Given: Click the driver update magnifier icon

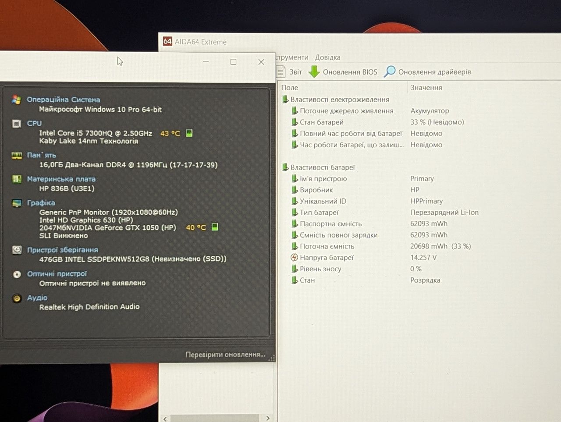Looking at the screenshot, I should coord(389,71).
